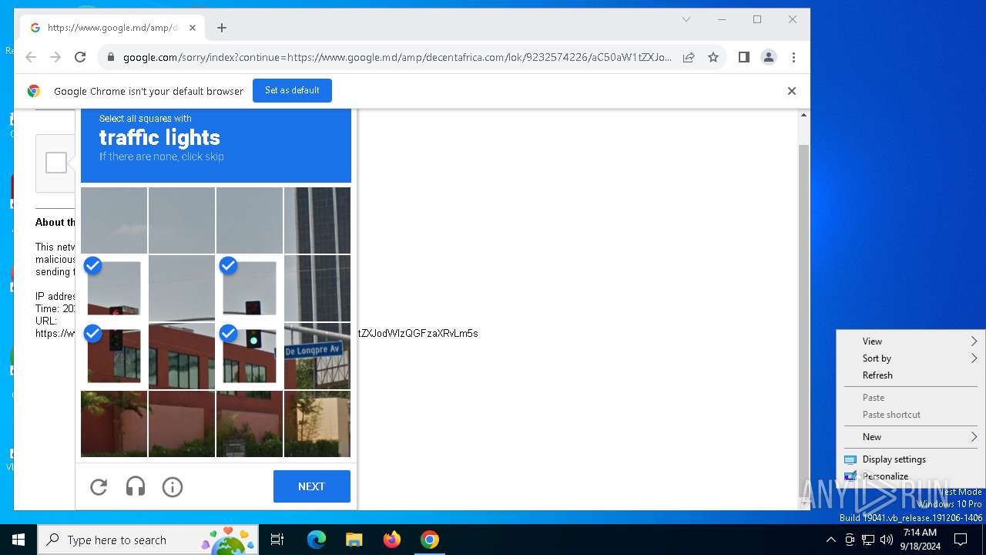
Task: Go back to the previous page
Action: [31, 57]
